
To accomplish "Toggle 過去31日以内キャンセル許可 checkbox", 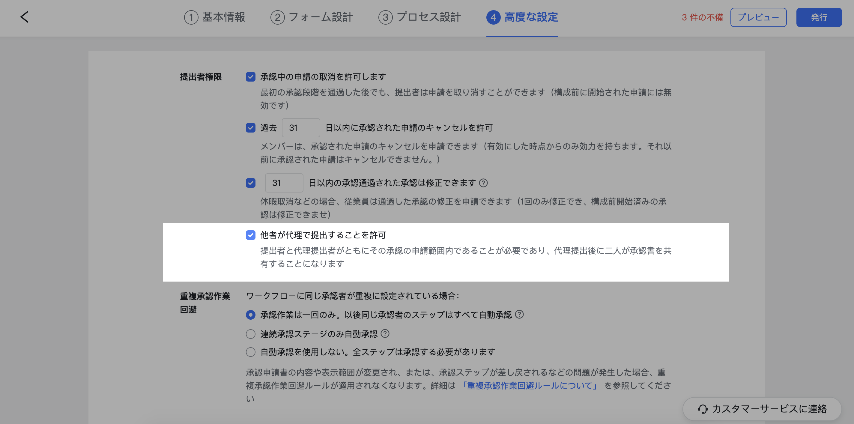I will click(x=251, y=128).
